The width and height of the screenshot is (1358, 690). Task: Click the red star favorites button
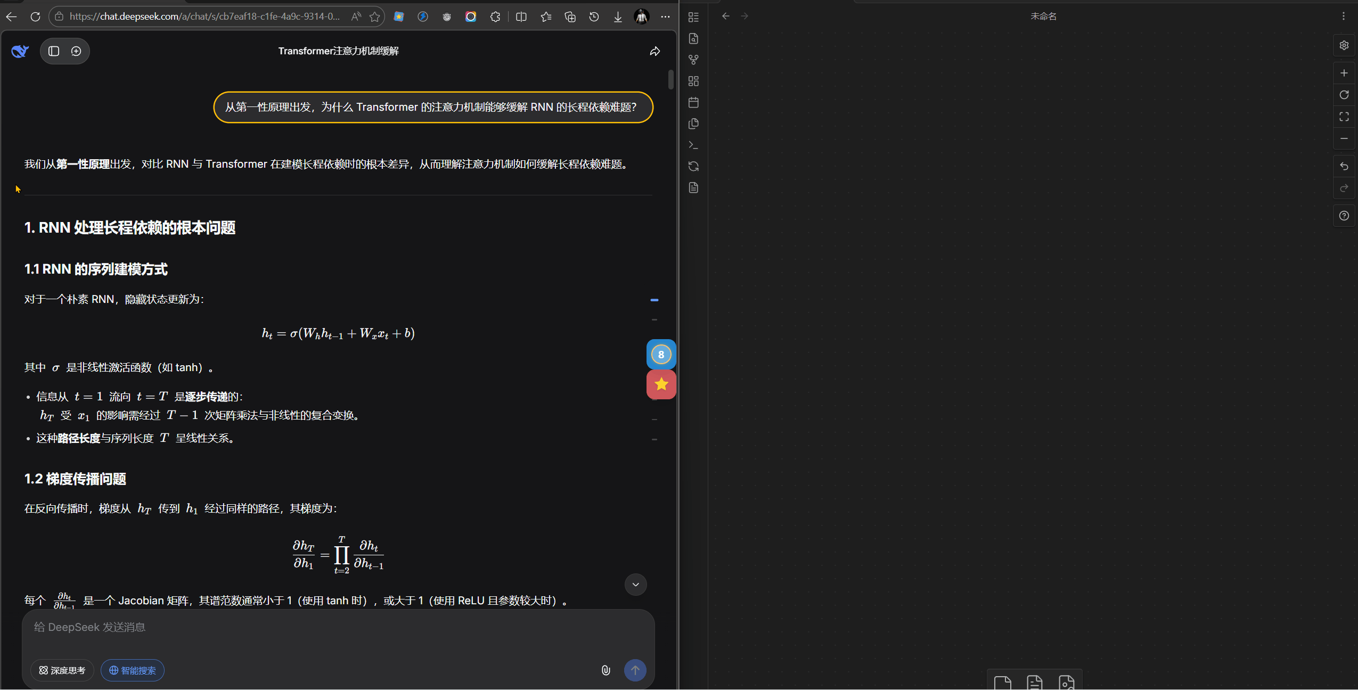point(661,384)
